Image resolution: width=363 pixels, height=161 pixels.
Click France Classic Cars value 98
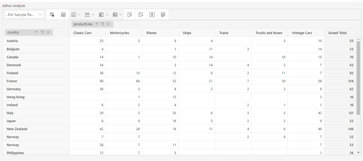tap(102, 81)
